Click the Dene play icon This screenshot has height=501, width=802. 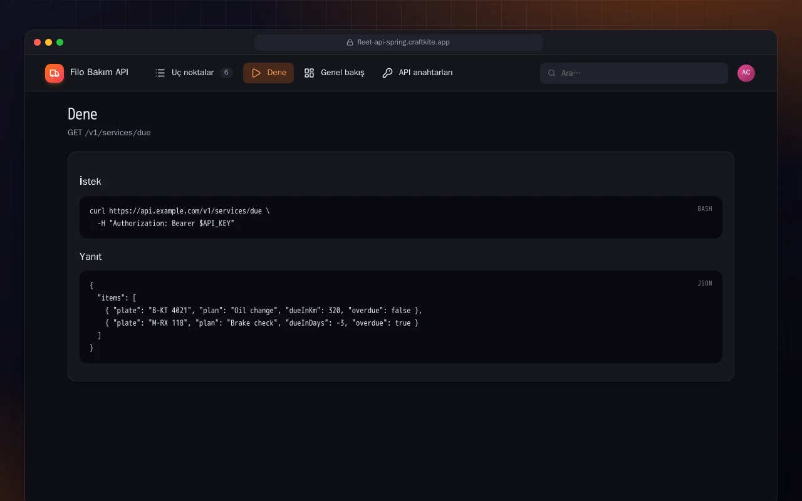coord(256,73)
